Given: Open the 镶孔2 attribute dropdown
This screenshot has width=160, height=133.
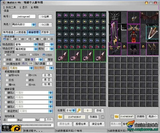Looking at the screenshot, I should point(51,97).
